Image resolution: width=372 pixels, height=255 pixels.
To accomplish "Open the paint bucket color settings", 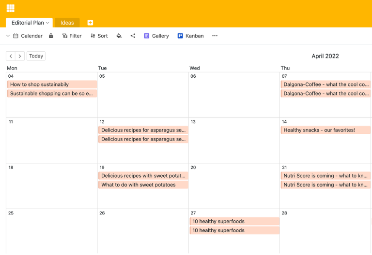I will click(119, 36).
